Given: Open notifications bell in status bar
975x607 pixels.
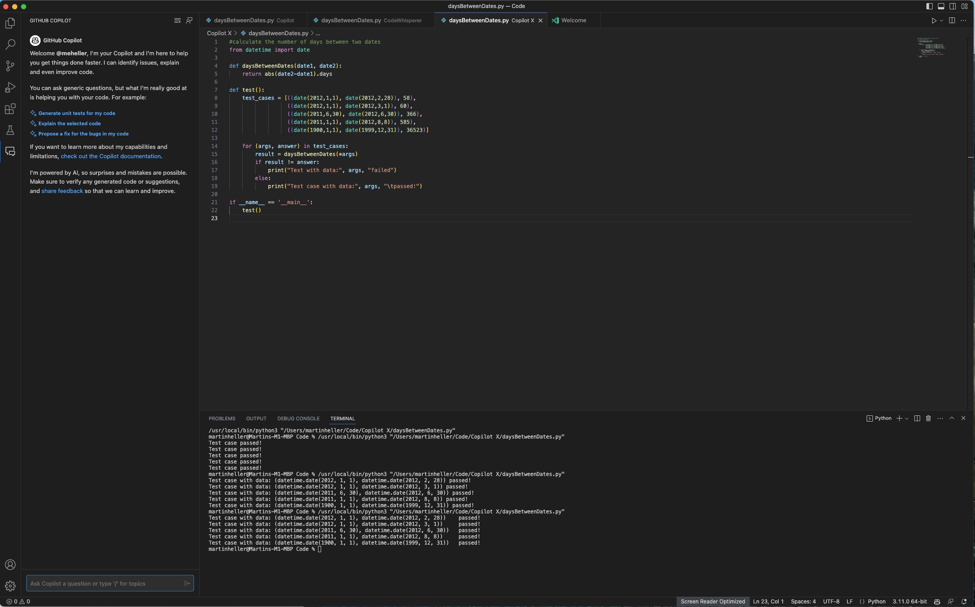Looking at the screenshot, I should point(964,602).
